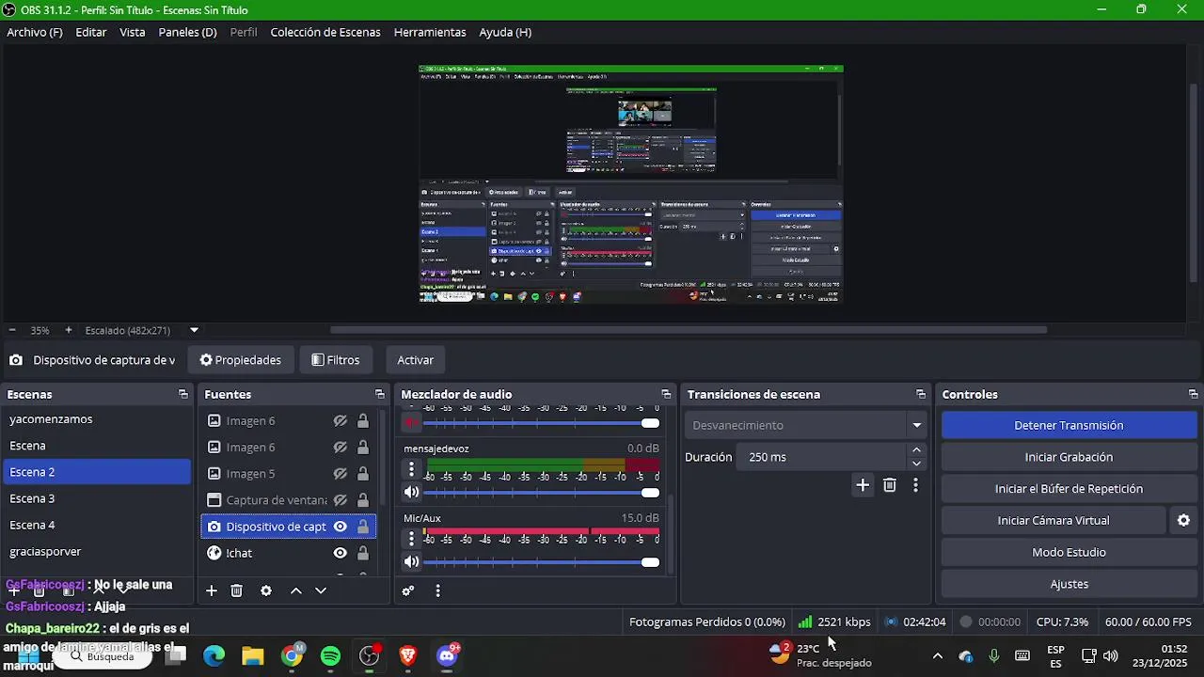Open Microsoft Edge from the taskbar
Screen dimensions: 1204x677
pos(214,655)
